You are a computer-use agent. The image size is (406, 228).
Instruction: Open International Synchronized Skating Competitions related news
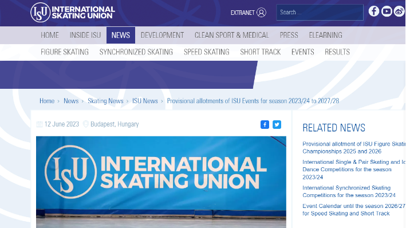(x=349, y=191)
